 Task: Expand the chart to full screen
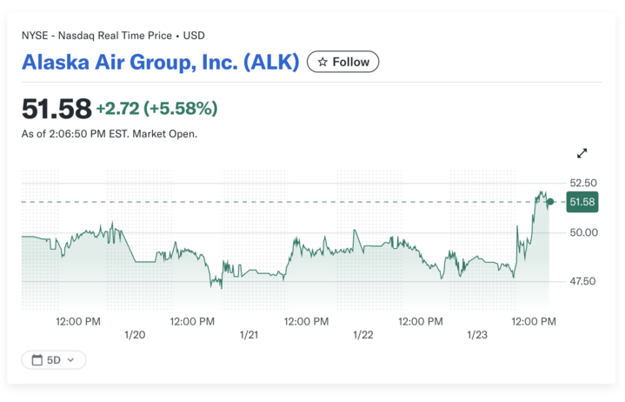(x=582, y=153)
